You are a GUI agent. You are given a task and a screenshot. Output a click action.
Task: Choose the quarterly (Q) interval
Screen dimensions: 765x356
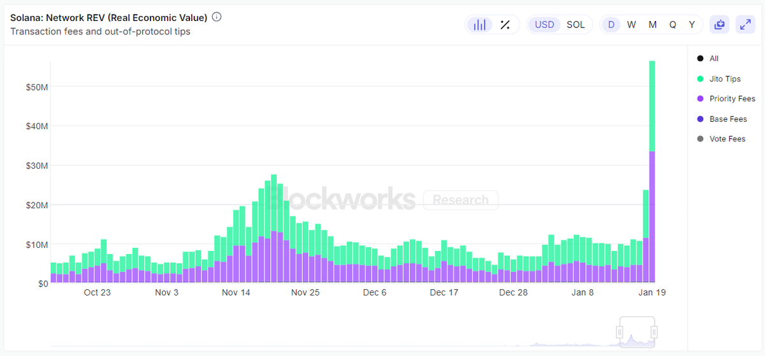(x=673, y=25)
